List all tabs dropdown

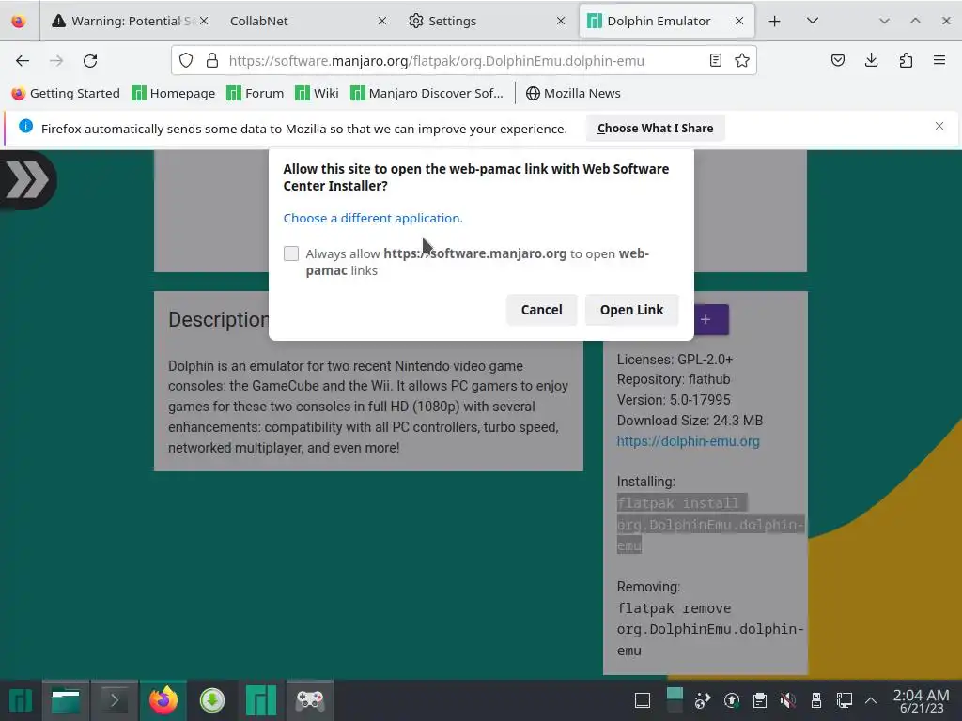coord(813,21)
